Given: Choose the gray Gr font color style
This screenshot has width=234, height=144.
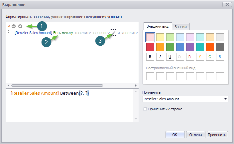Looking at the screenshot, I should [180, 57].
